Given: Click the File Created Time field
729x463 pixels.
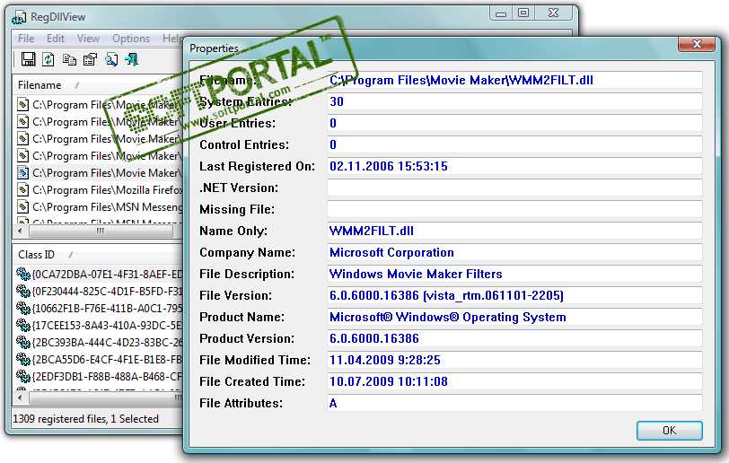Looking at the screenshot, I should (x=514, y=381).
